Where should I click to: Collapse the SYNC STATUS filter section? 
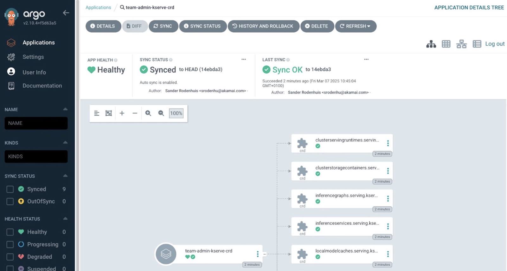coord(65,176)
